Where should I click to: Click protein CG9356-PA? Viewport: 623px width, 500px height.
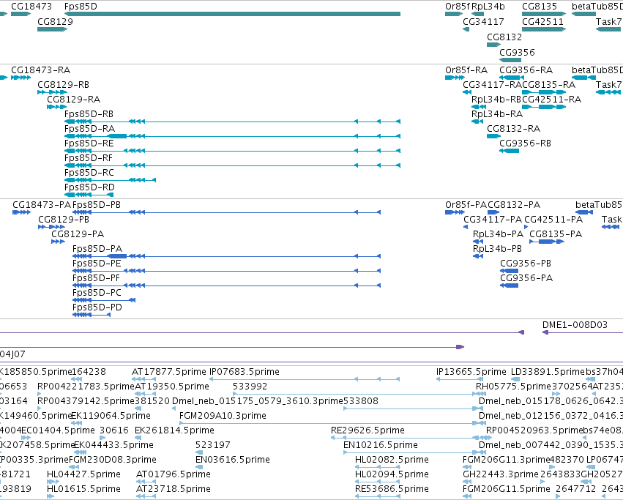pos(526,279)
